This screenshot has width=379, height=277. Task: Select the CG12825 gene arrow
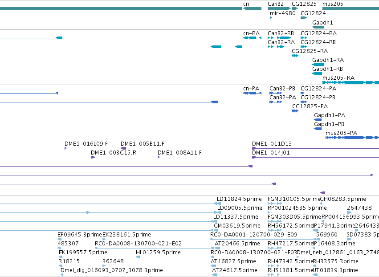tap(295, 8)
